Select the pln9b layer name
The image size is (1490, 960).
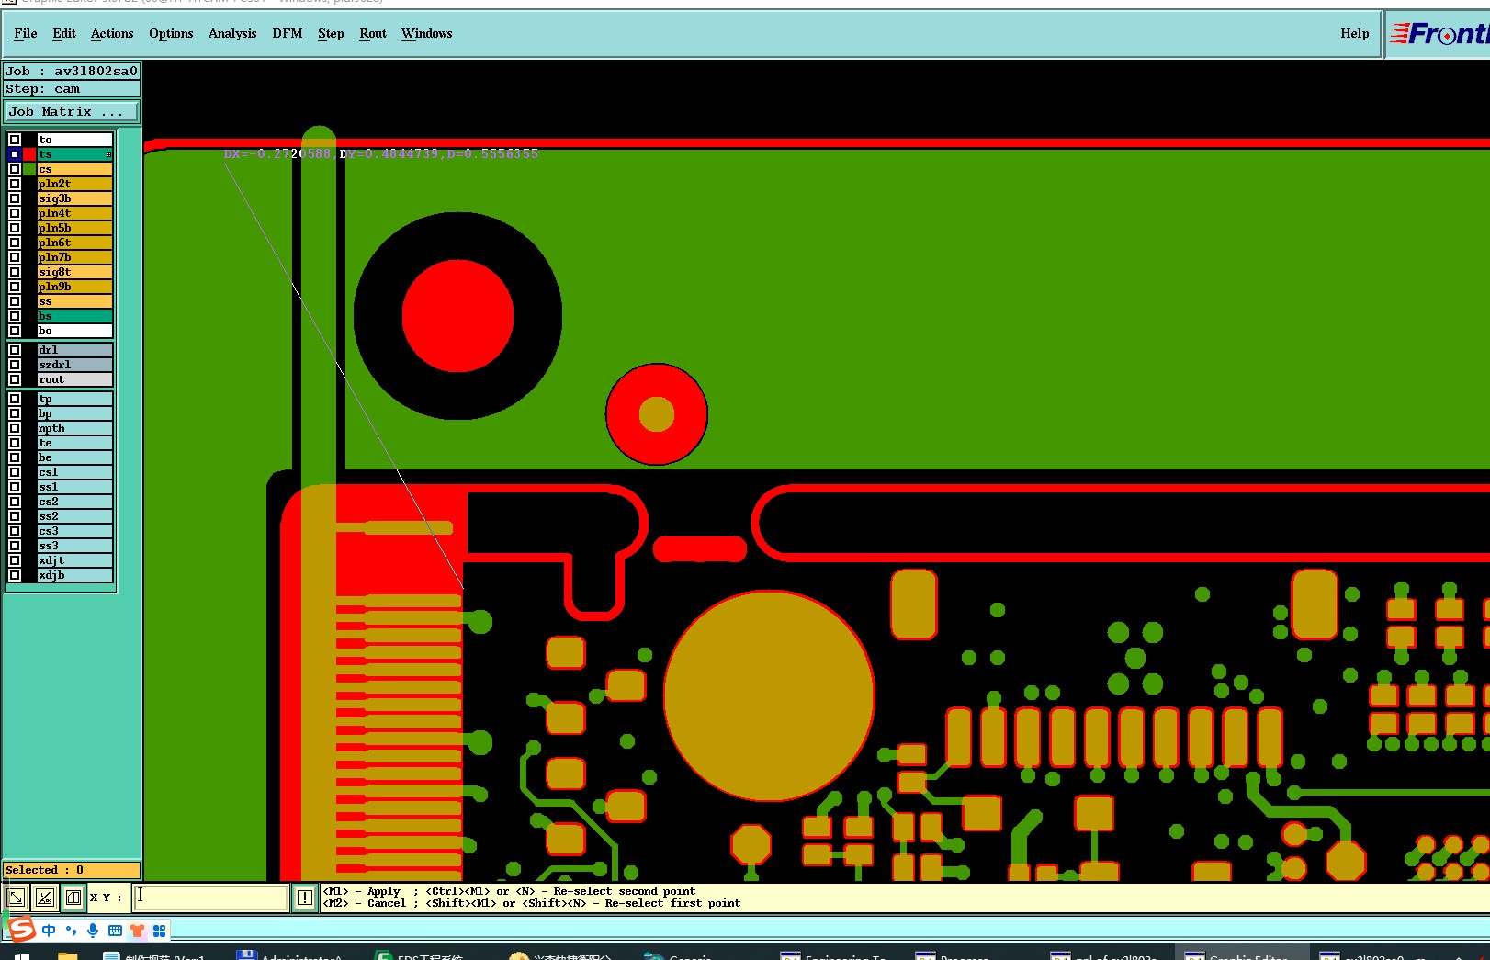pyautogui.click(x=75, y=287)
